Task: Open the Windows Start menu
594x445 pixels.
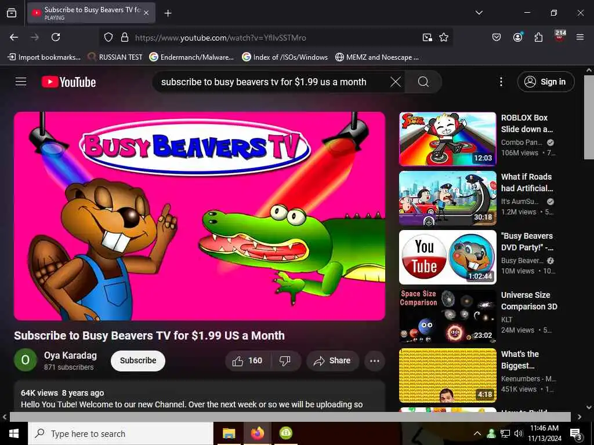Action: pos(14,433)
